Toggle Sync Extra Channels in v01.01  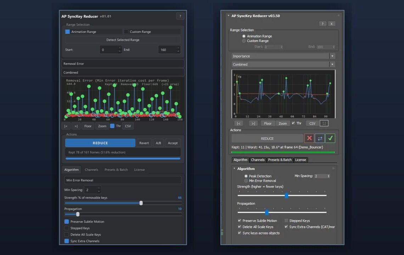(x=67, y=241)
